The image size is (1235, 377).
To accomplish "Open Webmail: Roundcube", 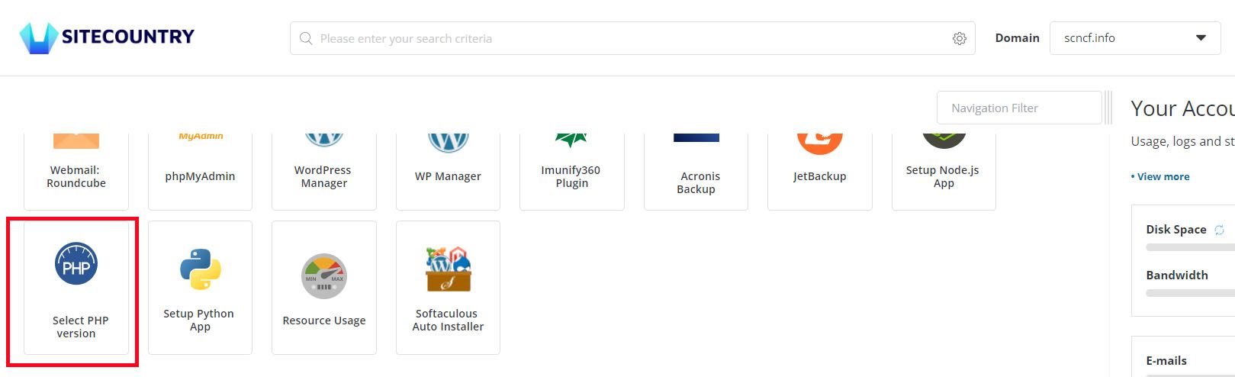I will pos(76,171).
